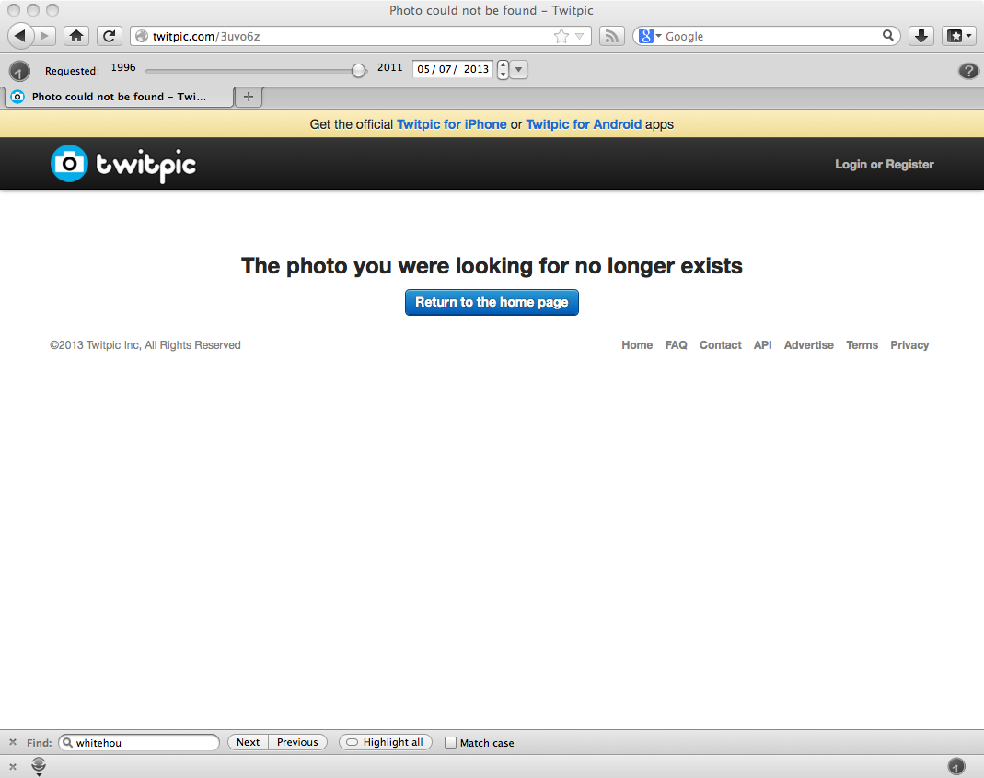Open the FAQ footer link
The height and width of the screenshot is (778, 984).
pos(676,345)
